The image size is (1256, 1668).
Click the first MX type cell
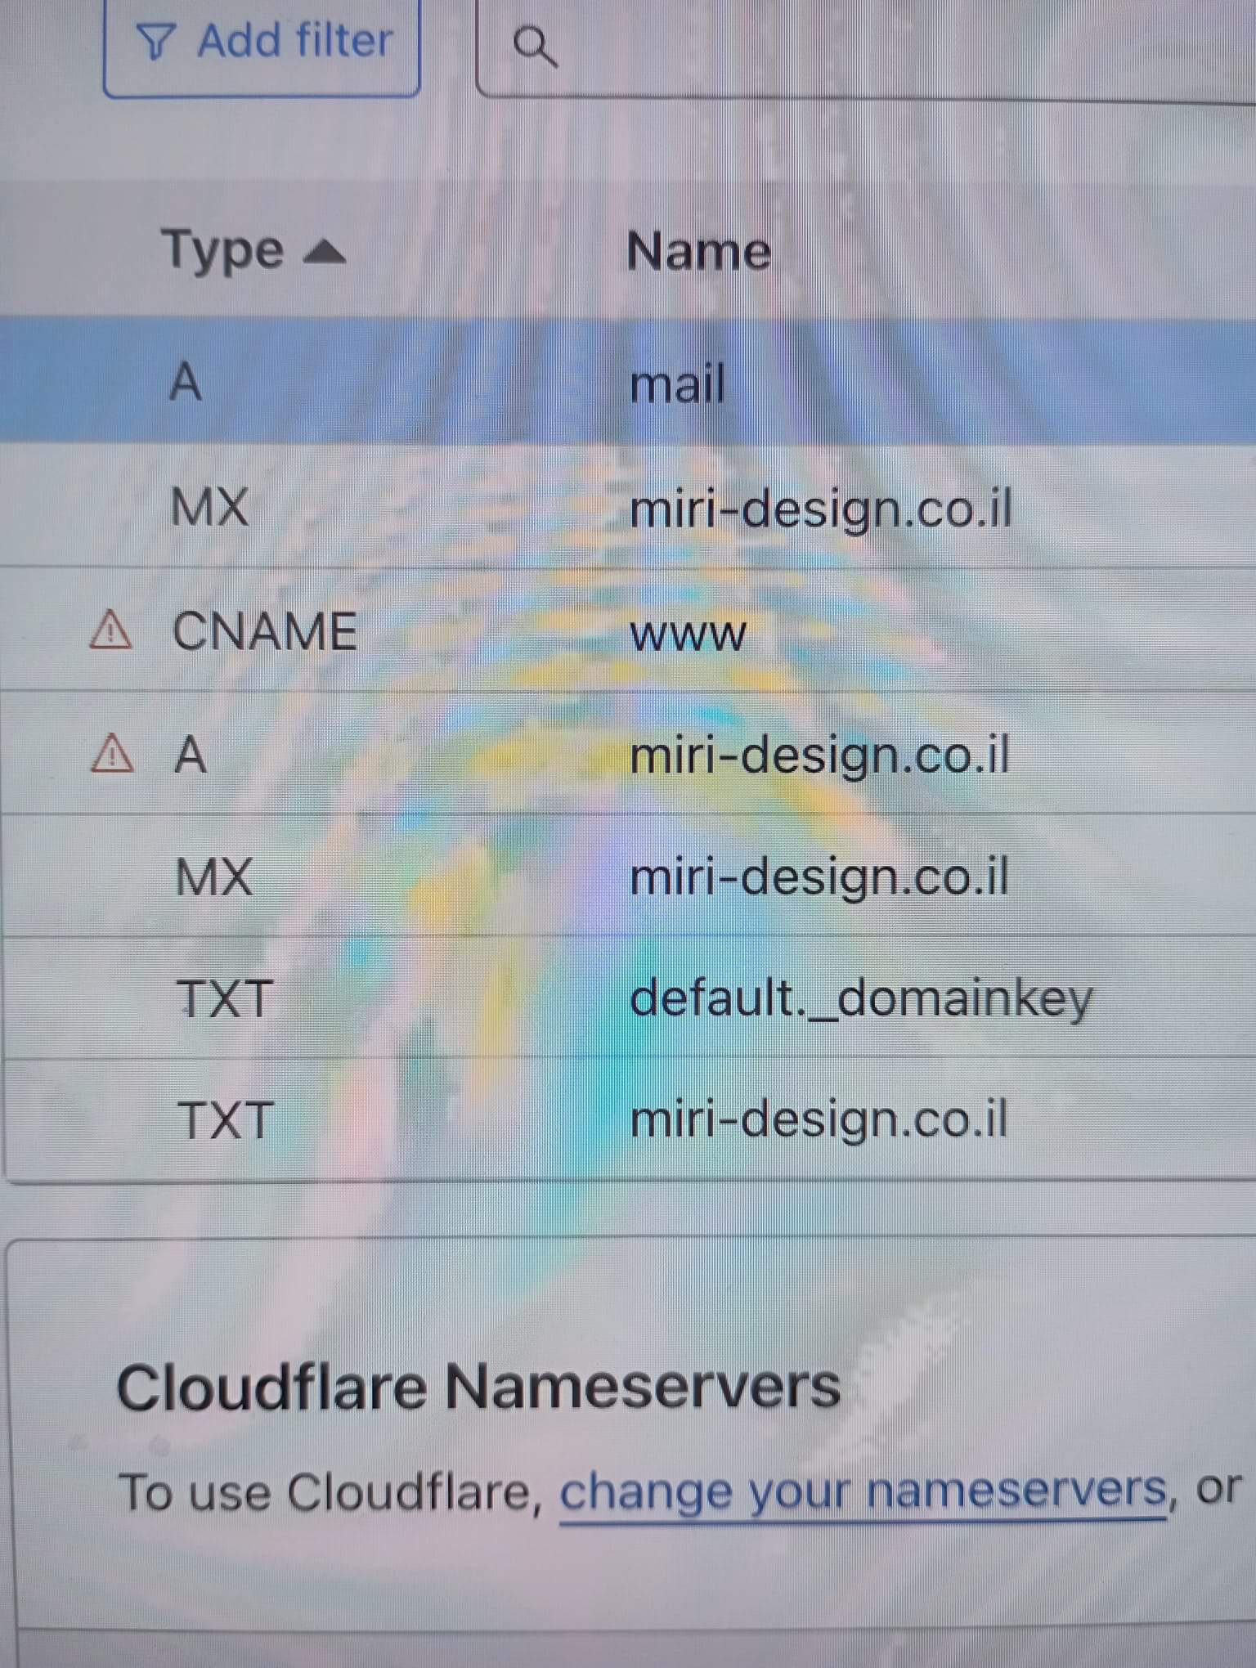tap(209, 507)
